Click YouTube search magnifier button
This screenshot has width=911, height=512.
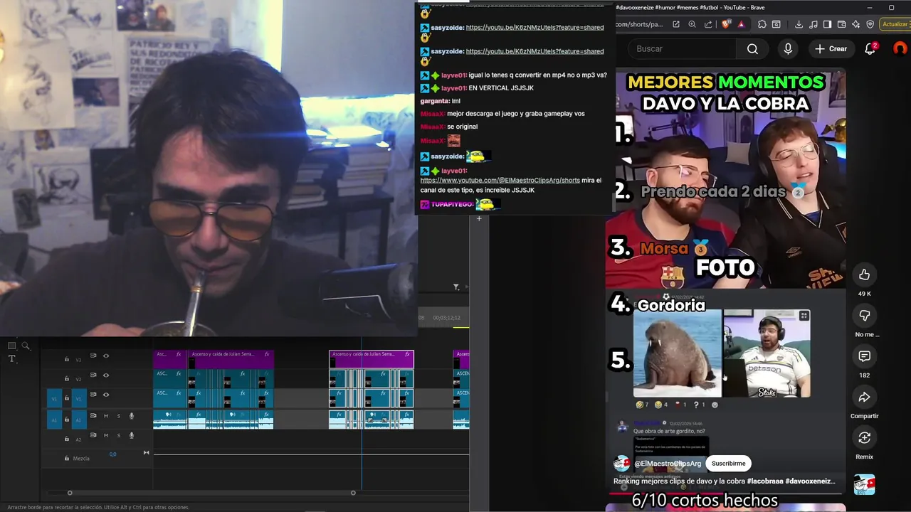[x=752, y=49]
